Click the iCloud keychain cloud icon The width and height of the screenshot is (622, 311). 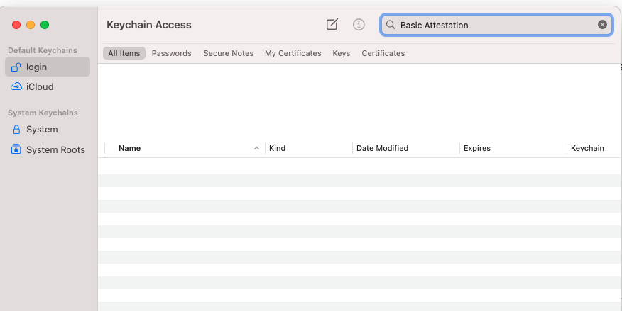[16, 87]
